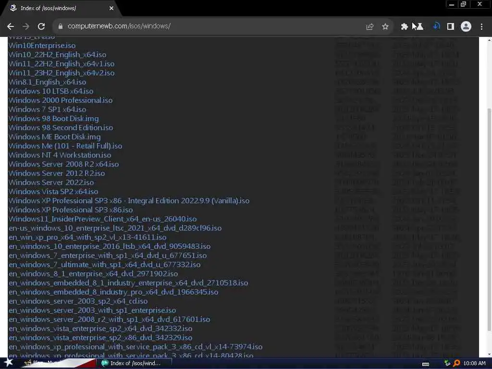The image size is (492, 369).
Task: Download Windows ME Boot Disk.img
Action: [54, 137]
